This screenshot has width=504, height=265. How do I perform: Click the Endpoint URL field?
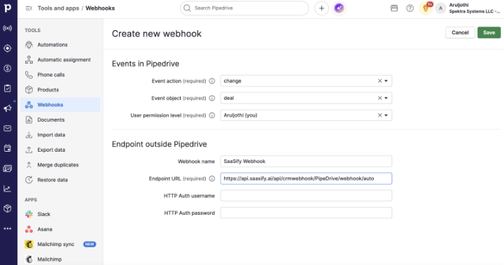click(306, 178)
